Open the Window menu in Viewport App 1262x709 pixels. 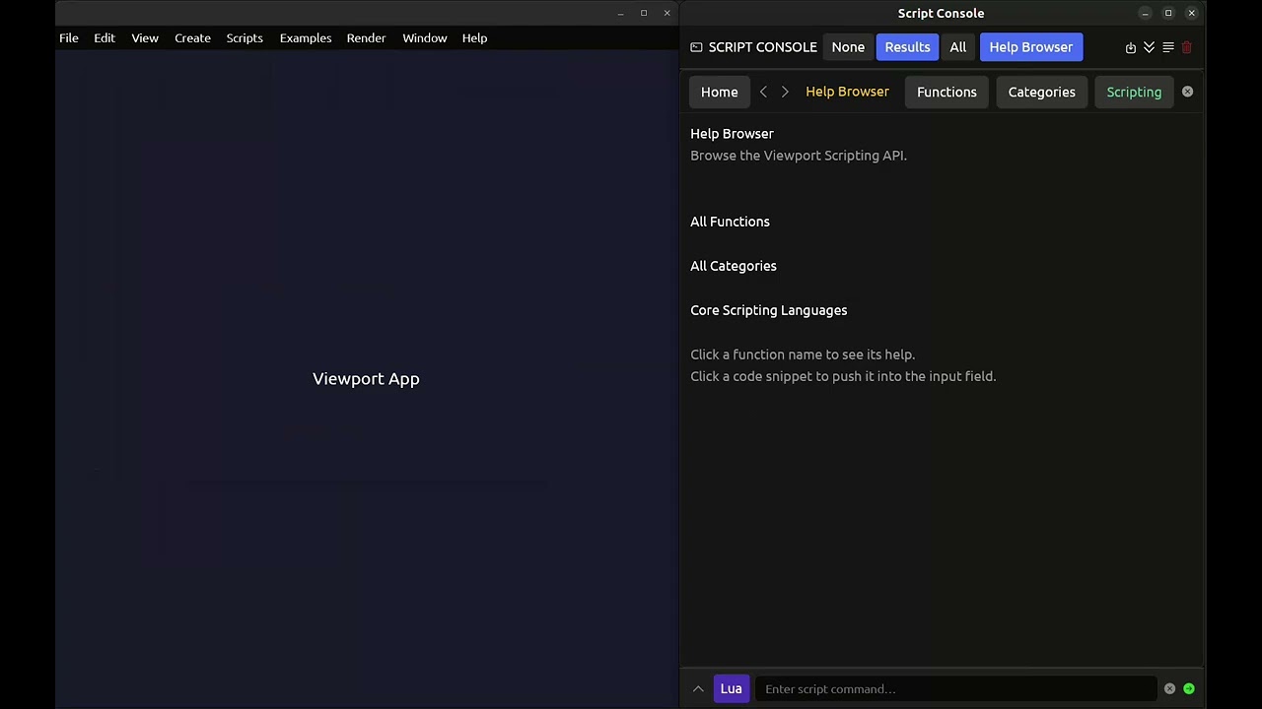[x=425, y=37]
